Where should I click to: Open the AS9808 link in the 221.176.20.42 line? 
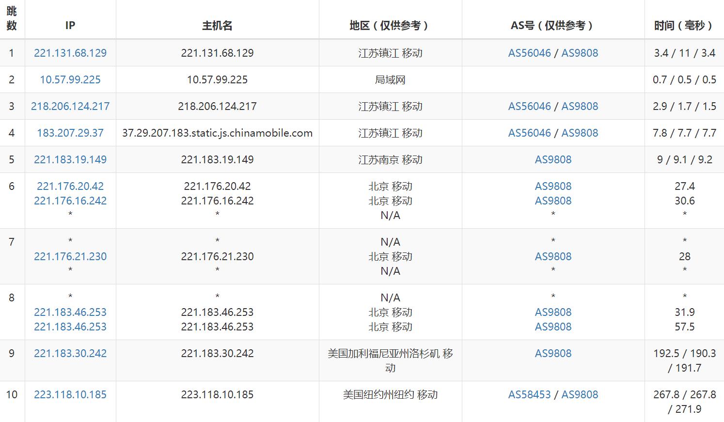click(553, 186)
